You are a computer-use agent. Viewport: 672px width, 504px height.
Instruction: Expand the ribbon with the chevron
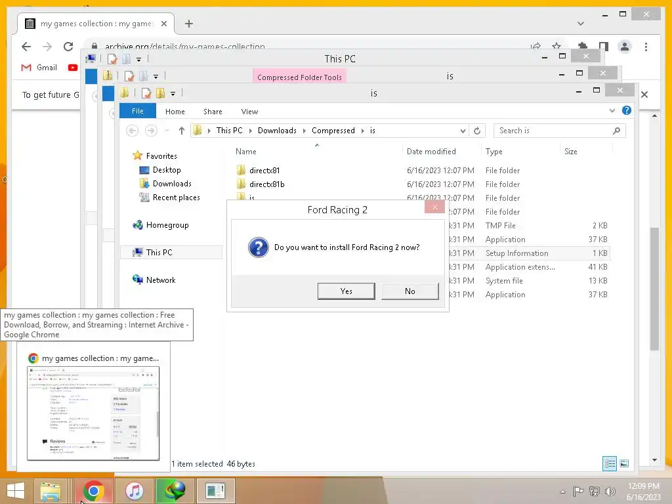(x=612, y=110)
